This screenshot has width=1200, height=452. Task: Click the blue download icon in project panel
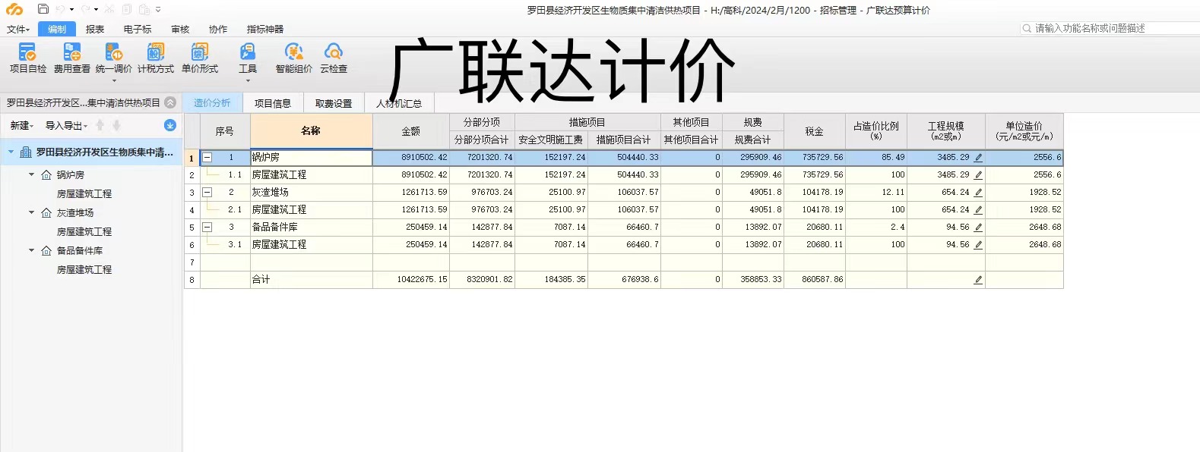coord(170,125)
